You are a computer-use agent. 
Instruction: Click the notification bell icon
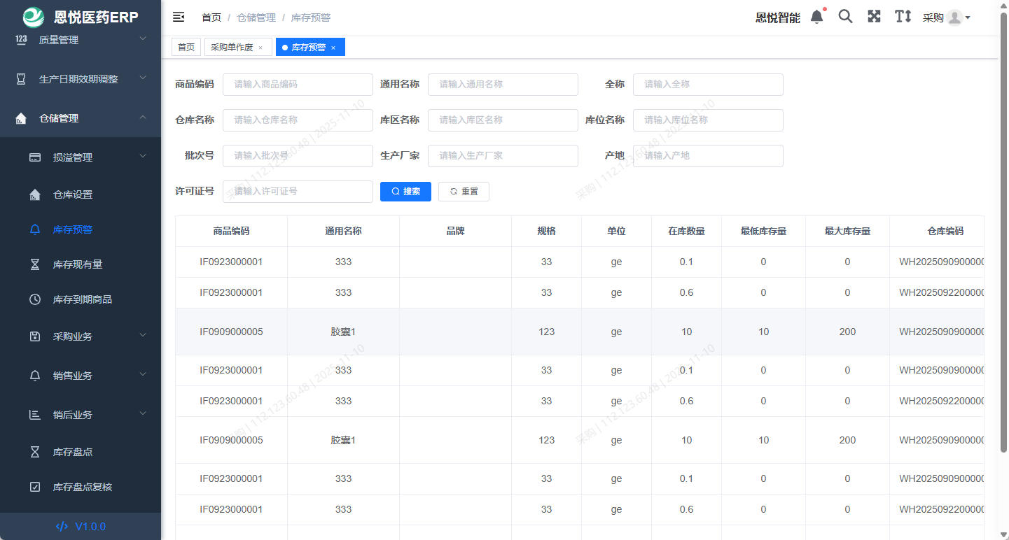[x=816, y=17]
